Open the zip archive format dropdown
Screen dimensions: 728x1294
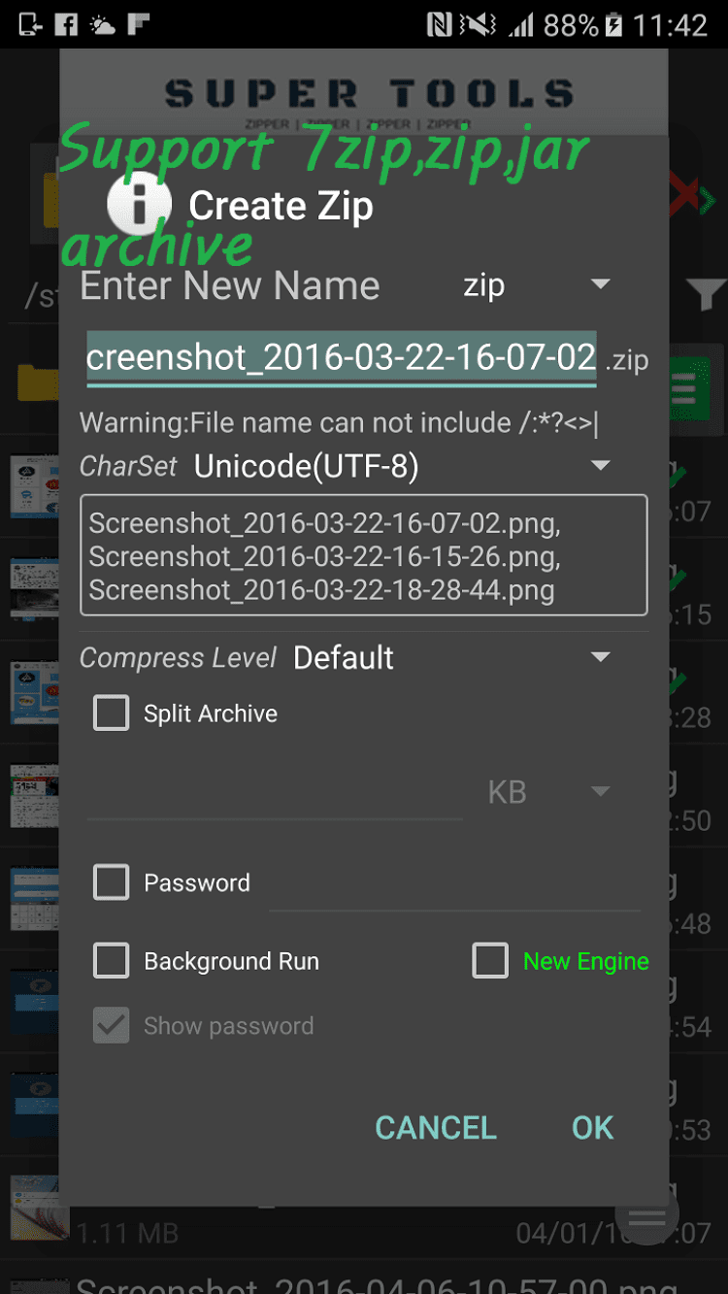[537, 285]
